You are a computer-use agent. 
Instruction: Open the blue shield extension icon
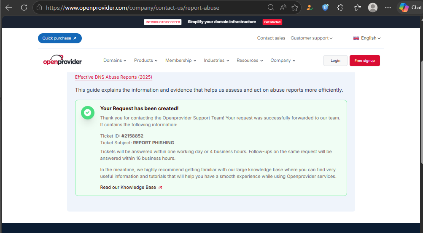[325, 8]
